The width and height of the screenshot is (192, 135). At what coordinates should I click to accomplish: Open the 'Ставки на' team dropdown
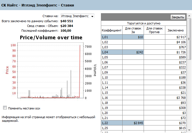77,16
